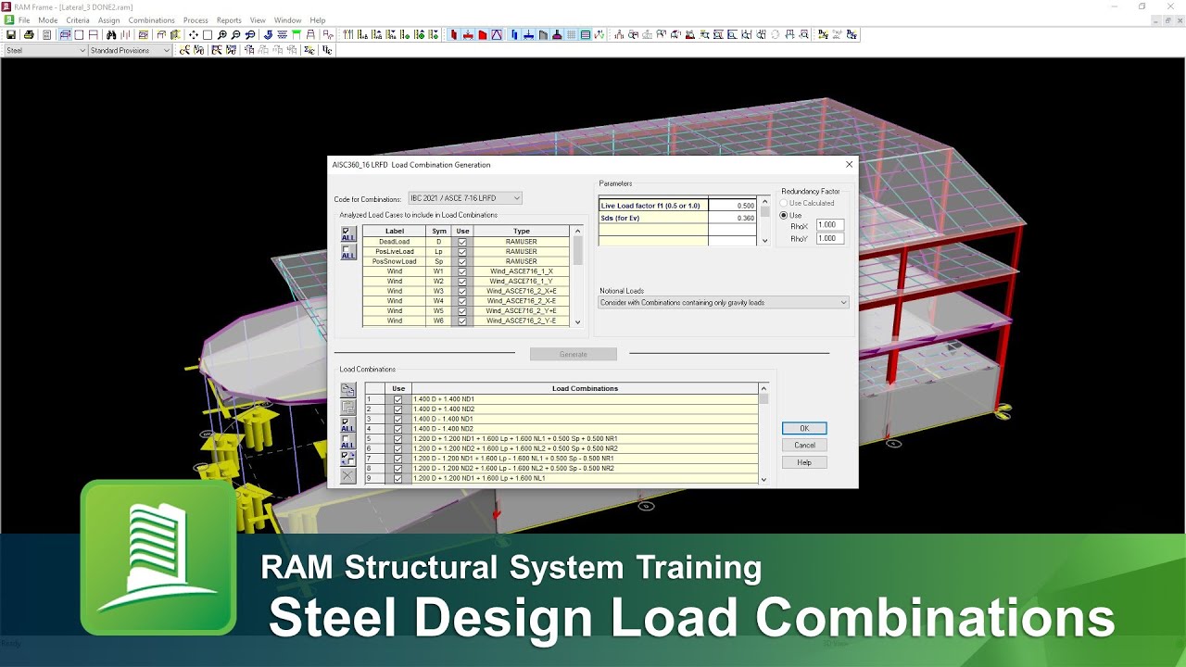Select all load combinations with checked ALL icon
The image size is (1186, 667).
(x=348, y=424)
